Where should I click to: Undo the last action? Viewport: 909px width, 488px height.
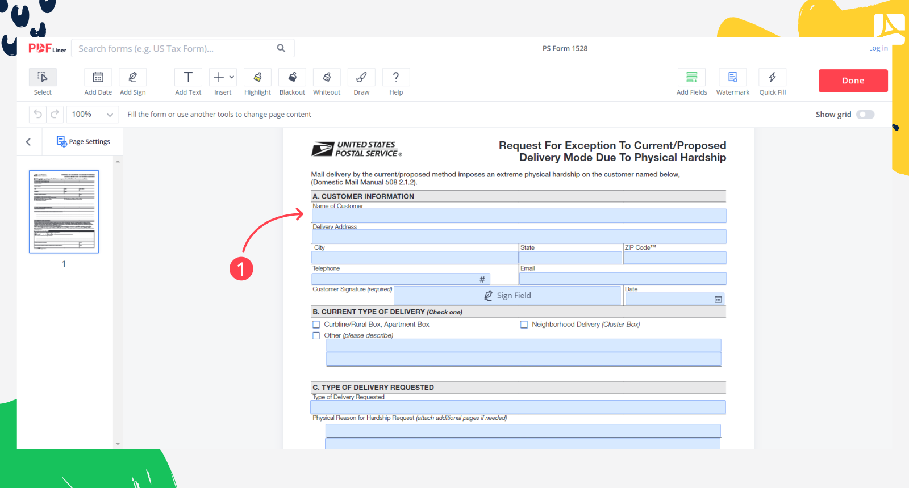pos(37,114)
